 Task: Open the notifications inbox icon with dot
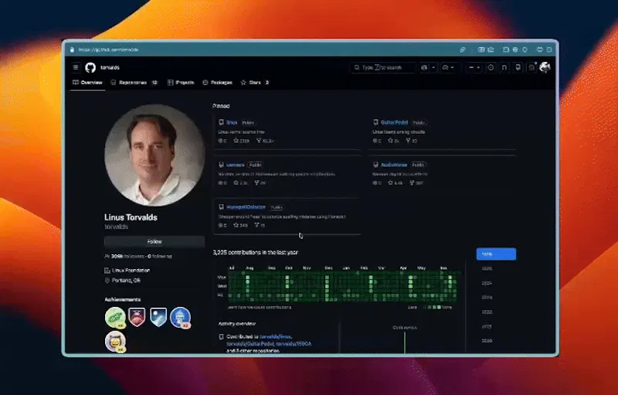(531, 67)
